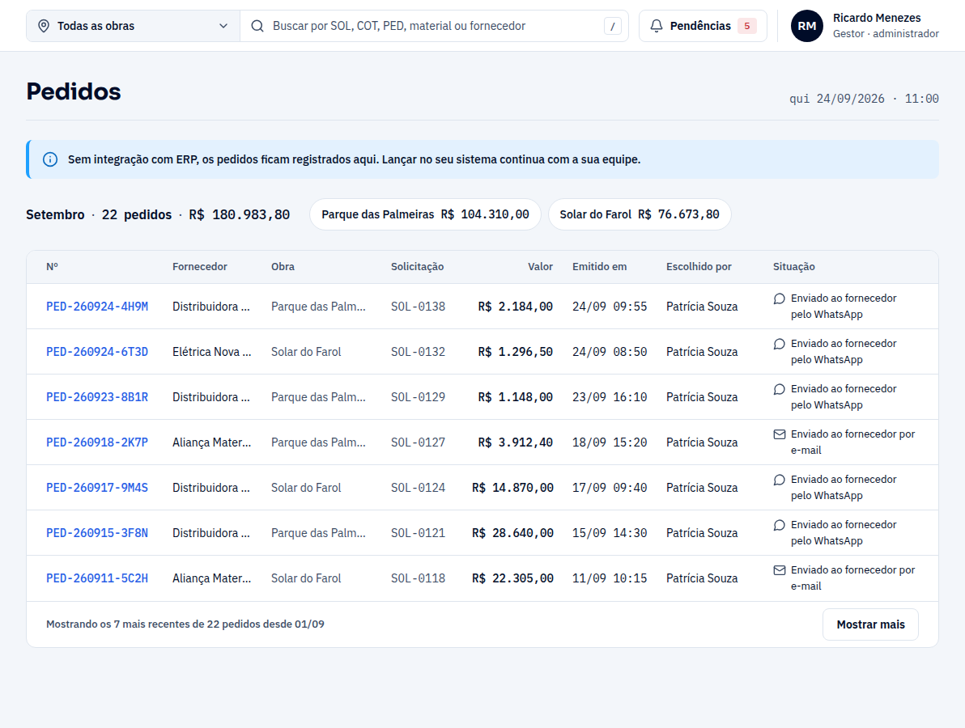Click the value R$ 28.640,00

(512, 533)
